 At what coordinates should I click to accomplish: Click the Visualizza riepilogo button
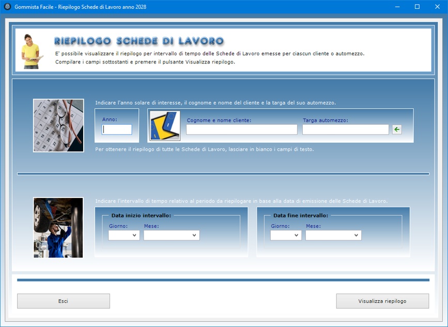[382, 301]
